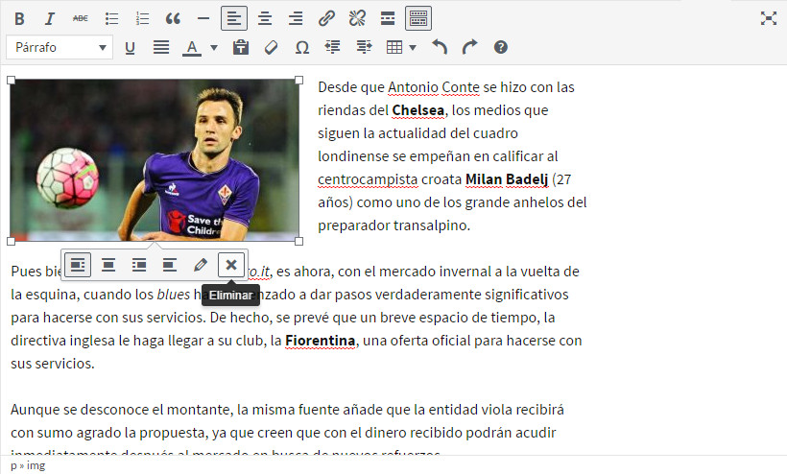Viewport: 787px width, 474px height.
Task: Clear formatting with eraser icon
Action: 271,48
